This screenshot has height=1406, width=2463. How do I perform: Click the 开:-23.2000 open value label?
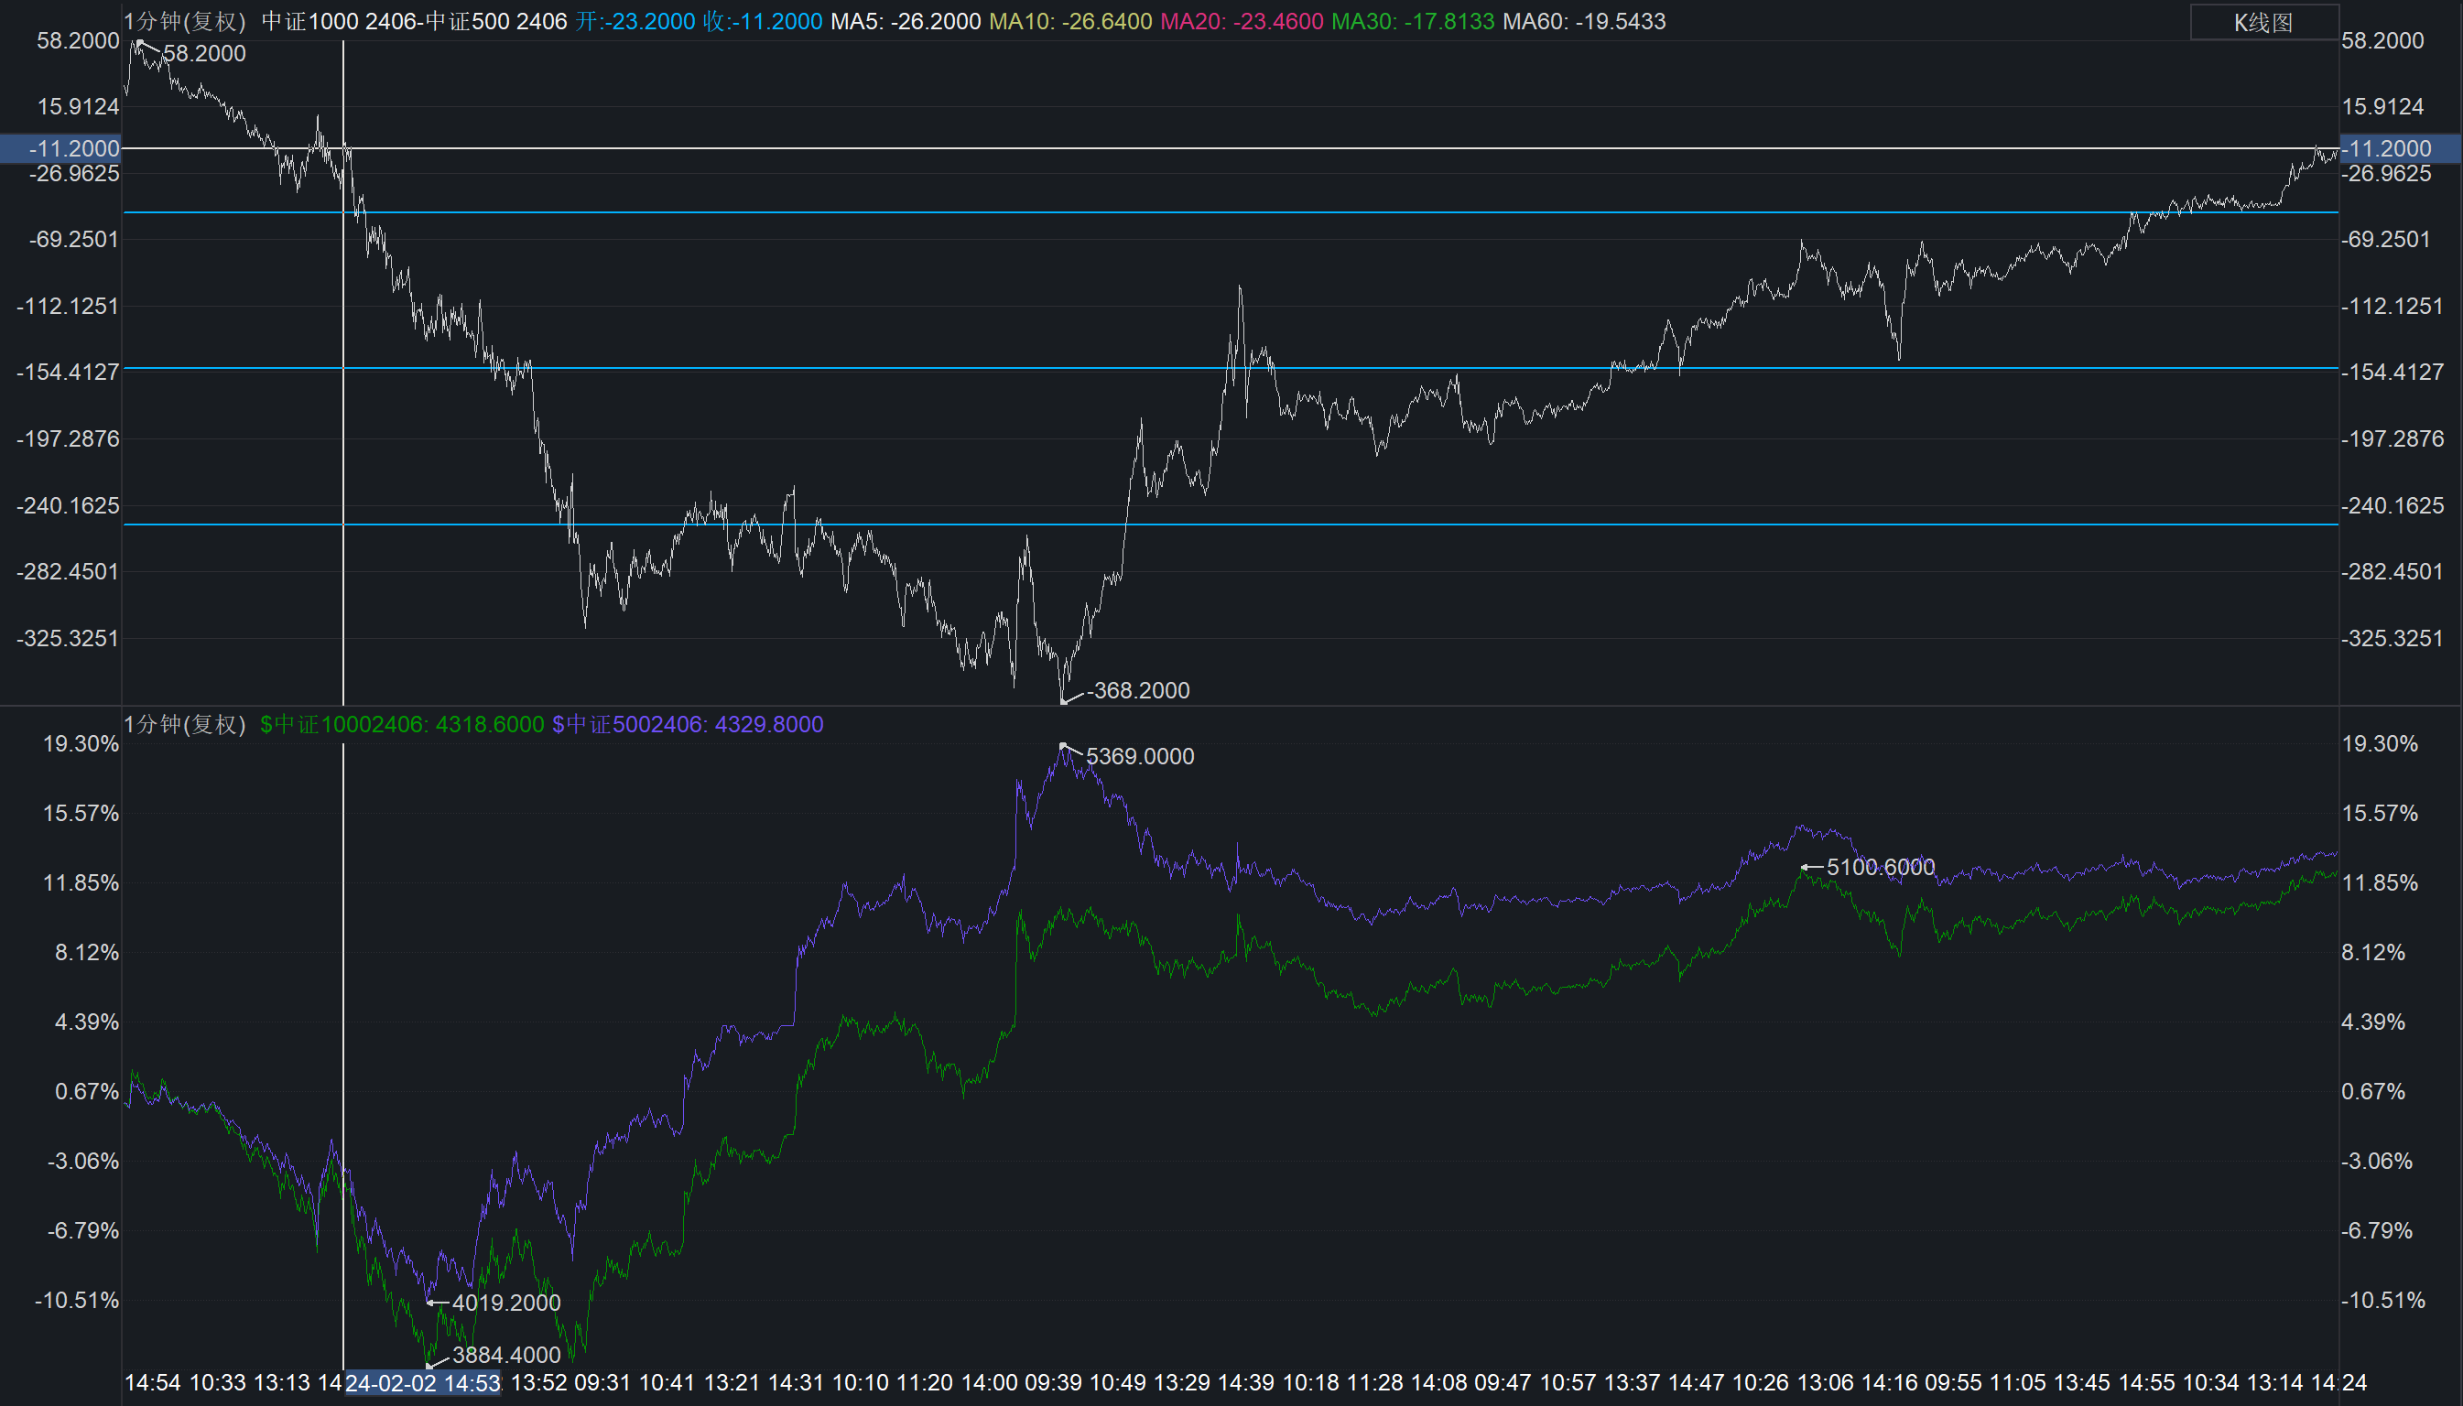pyautogui.click(x=635, y=21)
